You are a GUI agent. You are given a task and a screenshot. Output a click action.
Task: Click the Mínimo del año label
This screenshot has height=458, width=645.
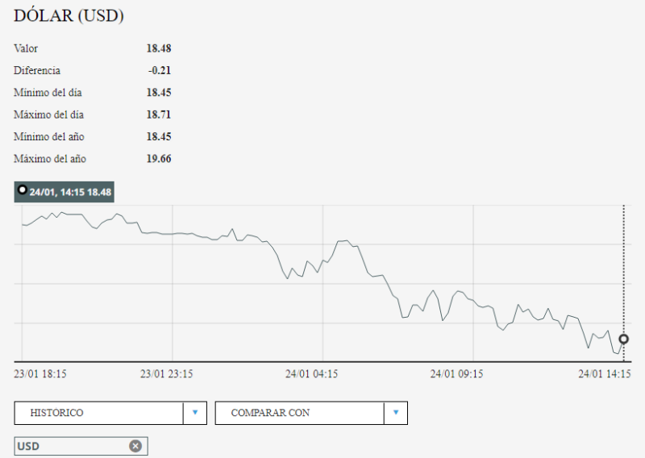click(x=49, y=136)
